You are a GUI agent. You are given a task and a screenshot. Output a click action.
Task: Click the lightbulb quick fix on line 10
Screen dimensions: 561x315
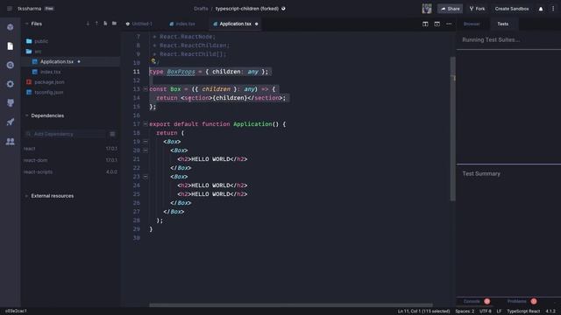[153, 61]
